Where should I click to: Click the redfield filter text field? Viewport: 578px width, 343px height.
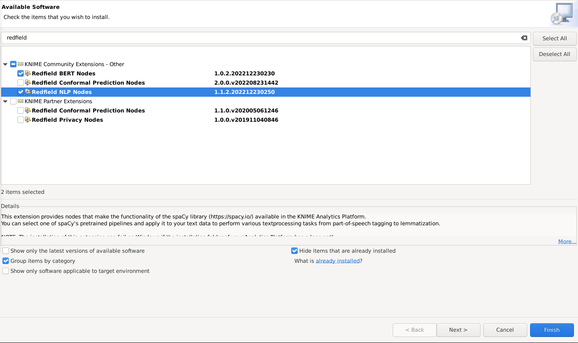[x=266, y=38]
